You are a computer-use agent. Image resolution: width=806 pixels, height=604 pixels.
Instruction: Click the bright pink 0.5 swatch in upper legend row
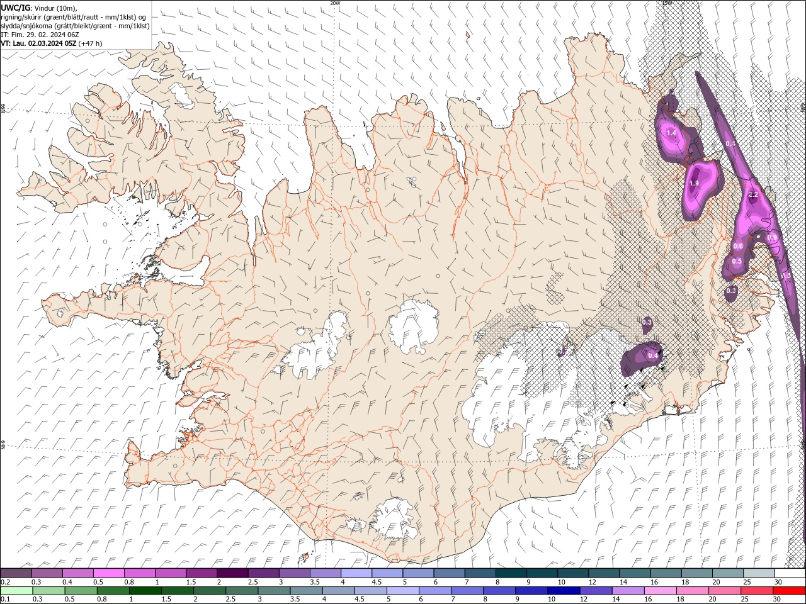108,573
